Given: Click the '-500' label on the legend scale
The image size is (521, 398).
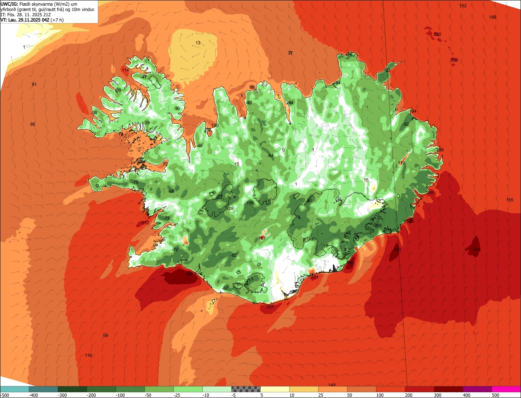Looking at the screenshot, I should pyautogui.click(x=5, y=395).
